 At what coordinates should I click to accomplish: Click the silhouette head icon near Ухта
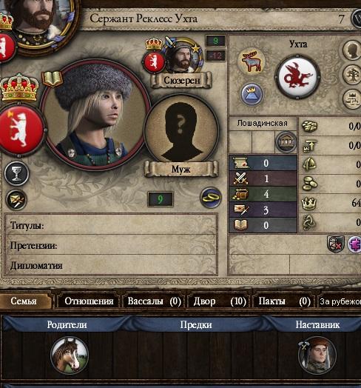[x=353, y=50]
